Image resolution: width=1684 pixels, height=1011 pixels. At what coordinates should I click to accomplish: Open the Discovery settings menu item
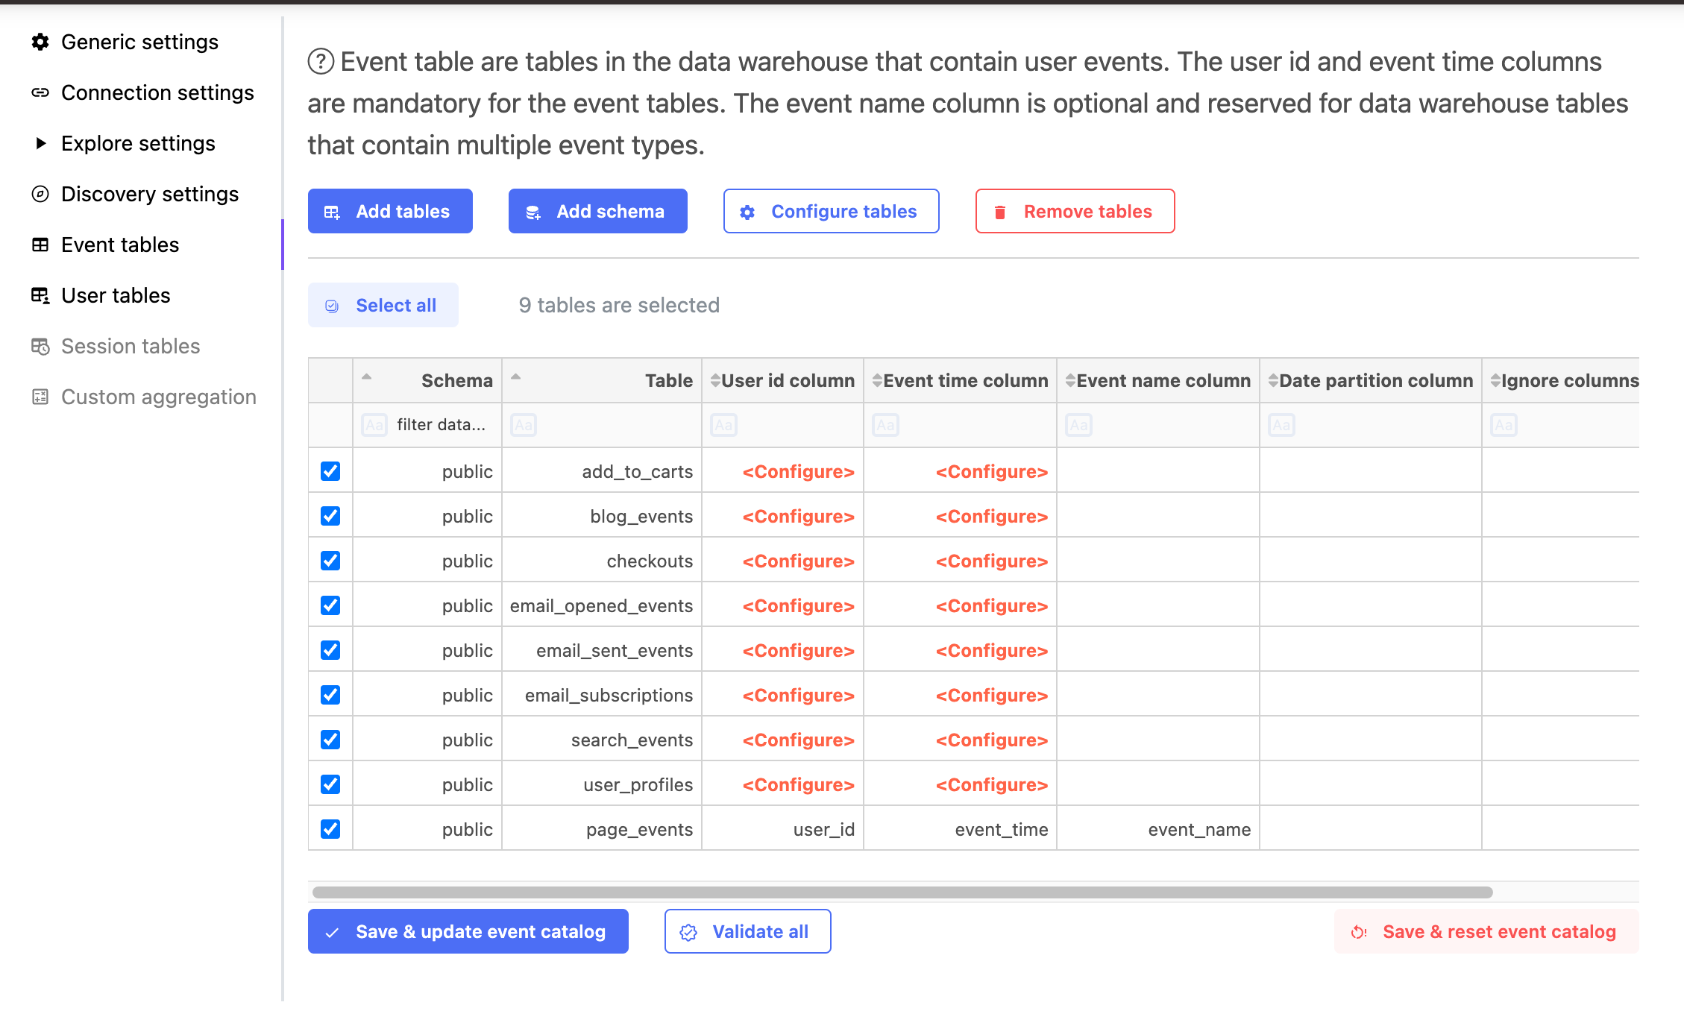click(149, 194)
